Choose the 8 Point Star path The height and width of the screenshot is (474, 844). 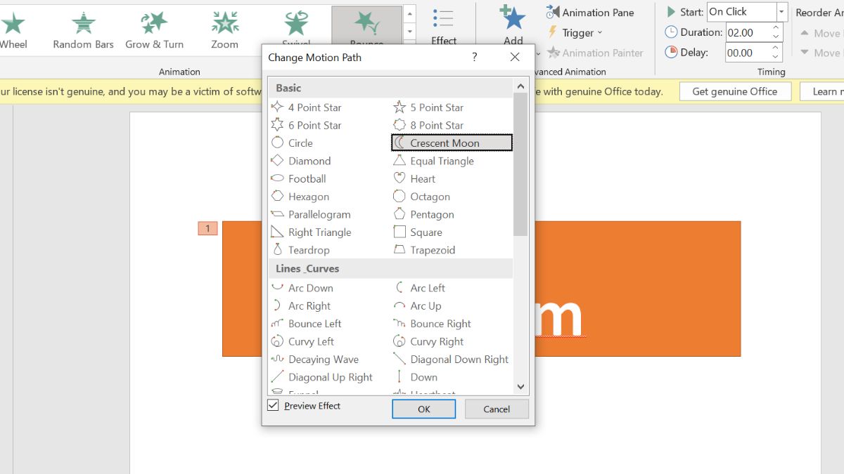point(428,125)
